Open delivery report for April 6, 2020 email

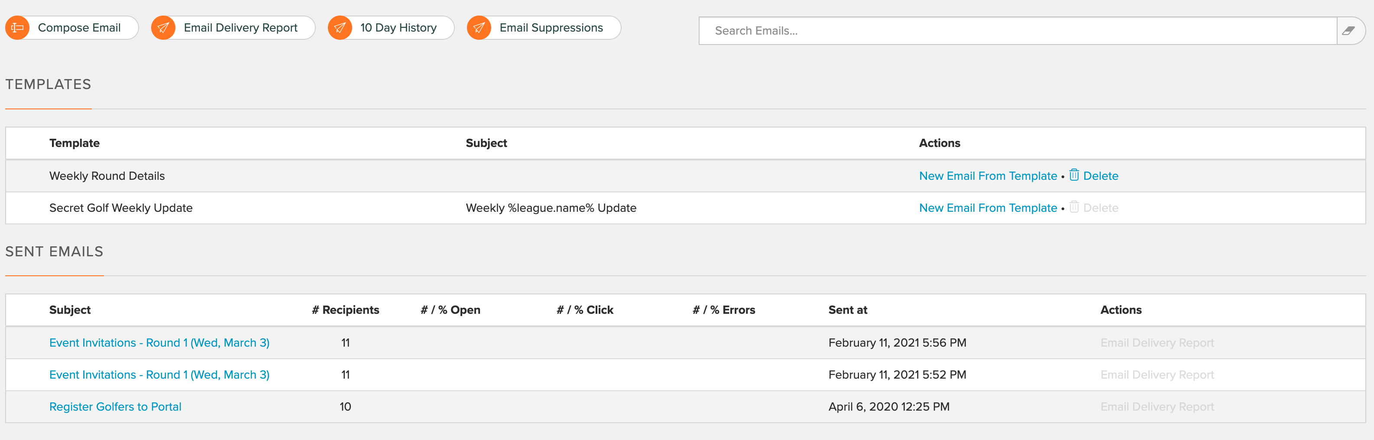click(1157, 407)
